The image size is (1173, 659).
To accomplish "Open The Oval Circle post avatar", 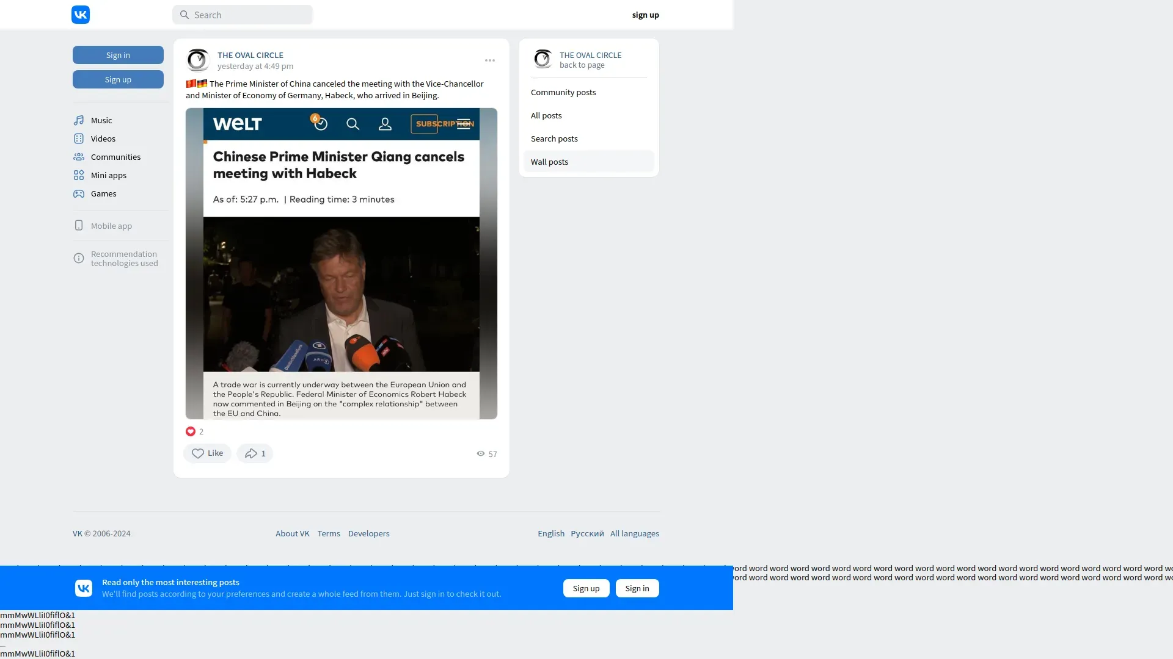I will click(197, 60).
